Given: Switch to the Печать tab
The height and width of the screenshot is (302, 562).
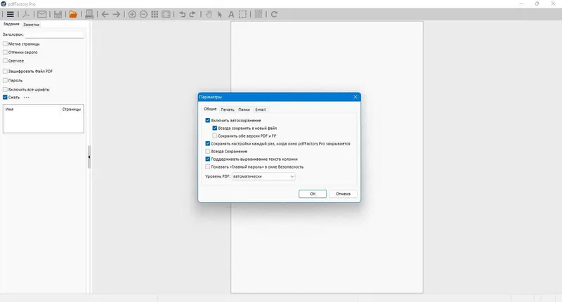Looking at the screenshot, I should 227,110.
